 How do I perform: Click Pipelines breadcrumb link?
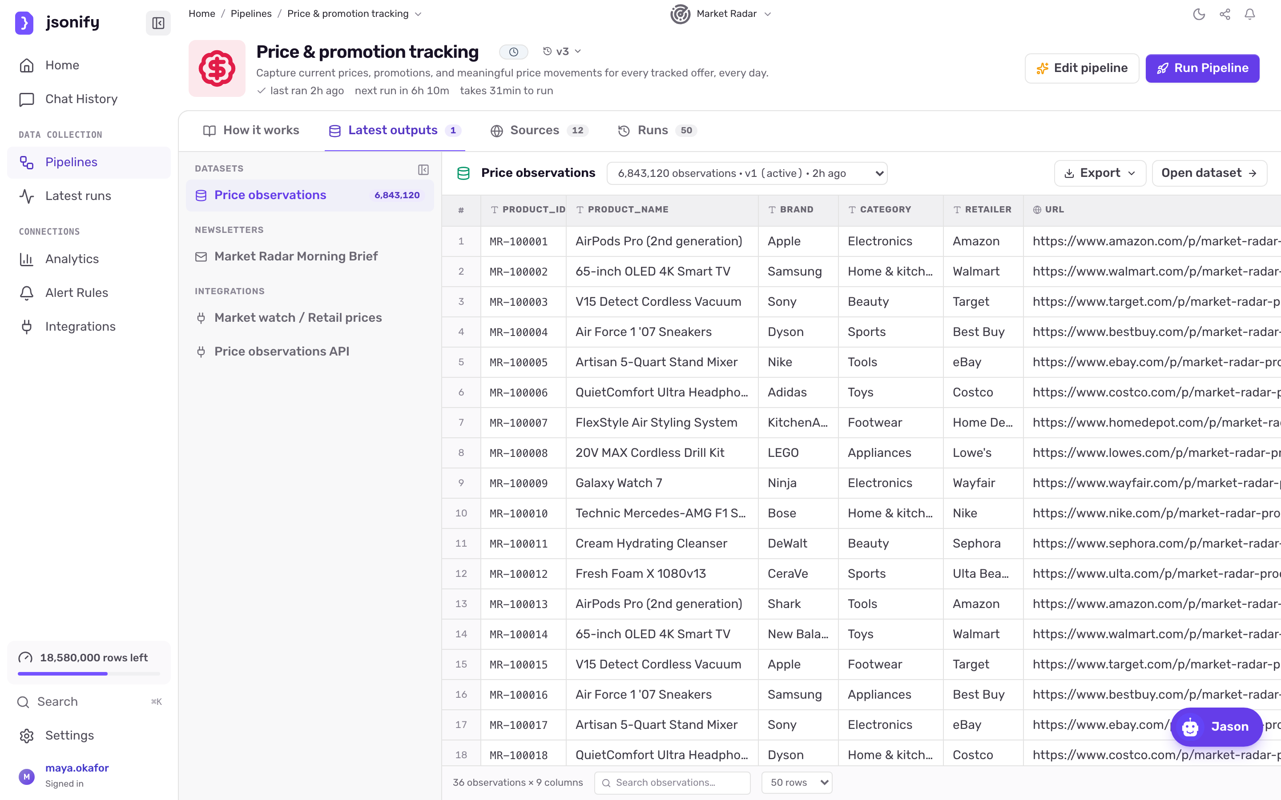[251, 14]
